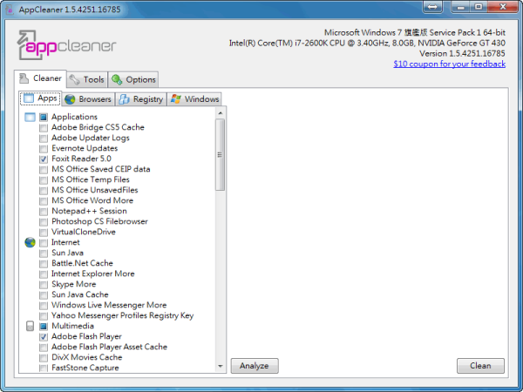Switch to the Browsers sub-tab
Viewport: 523px width, 392px height.
88,99
